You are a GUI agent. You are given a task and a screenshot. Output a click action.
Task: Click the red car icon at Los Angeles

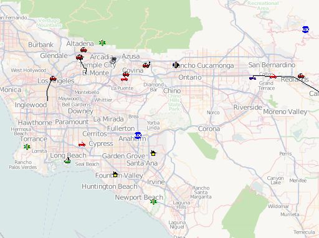[53, 79]
